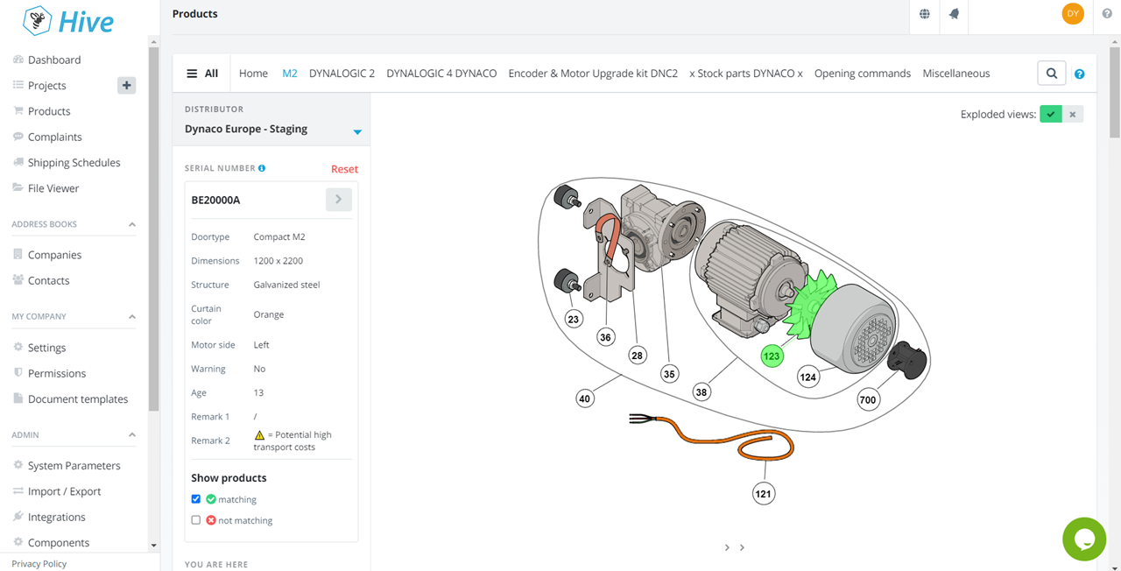The height and width of the screenshot is (571, 1121).
Task: Select part 28 marker
Action: point(638,356)
